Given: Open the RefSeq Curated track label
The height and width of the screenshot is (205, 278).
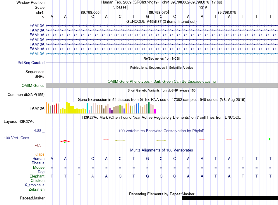Looking at the screenshot, I should click(x=31, y=63).
